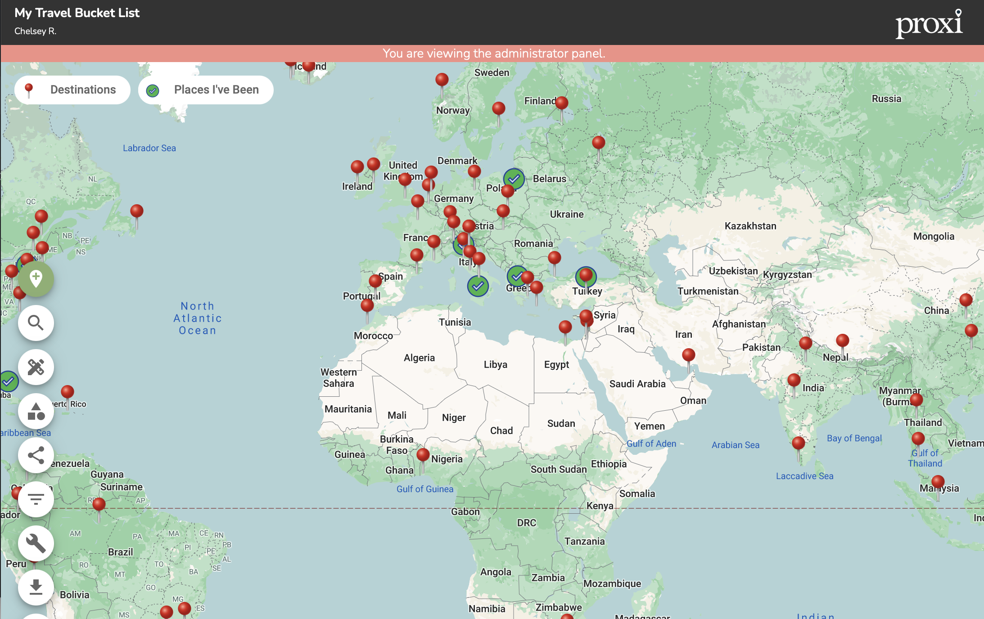Screen dimensions: 984x619
Task: Click the red pin in Malaysia
Action: 938,482
